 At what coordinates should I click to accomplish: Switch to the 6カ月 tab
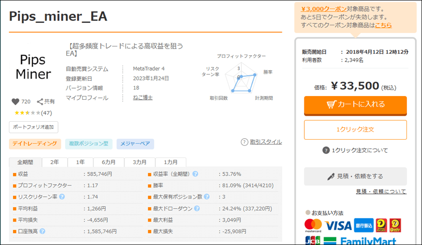108,162
